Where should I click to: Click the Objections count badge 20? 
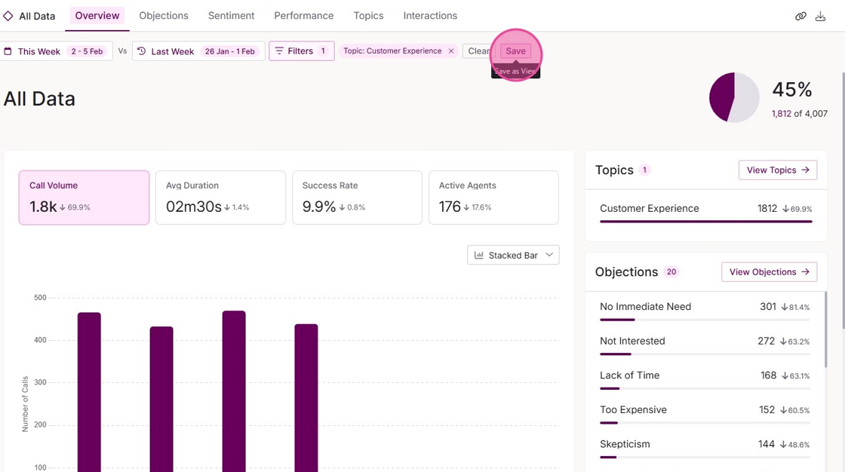pos(671,271)
